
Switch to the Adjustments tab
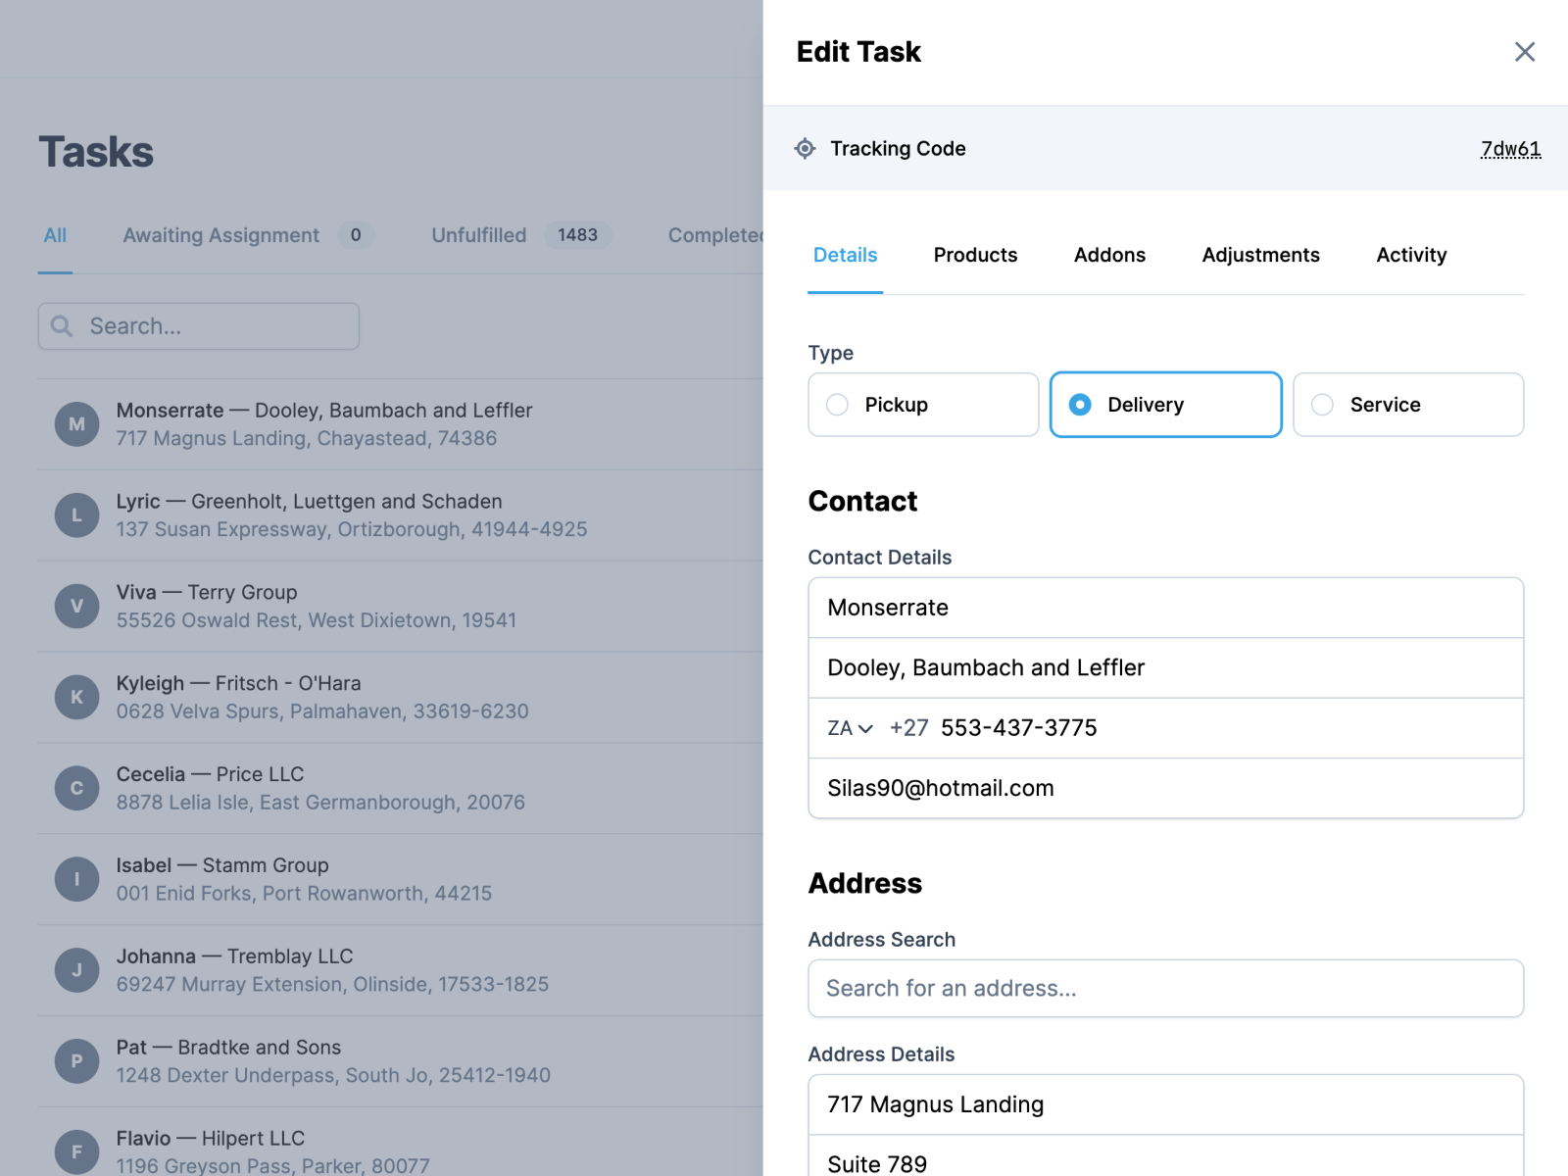click(x=1260, y=255)
